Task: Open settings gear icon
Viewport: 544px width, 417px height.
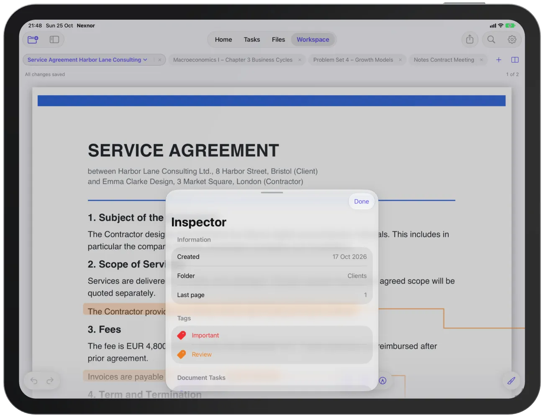Action: click(x=512, y=39)
